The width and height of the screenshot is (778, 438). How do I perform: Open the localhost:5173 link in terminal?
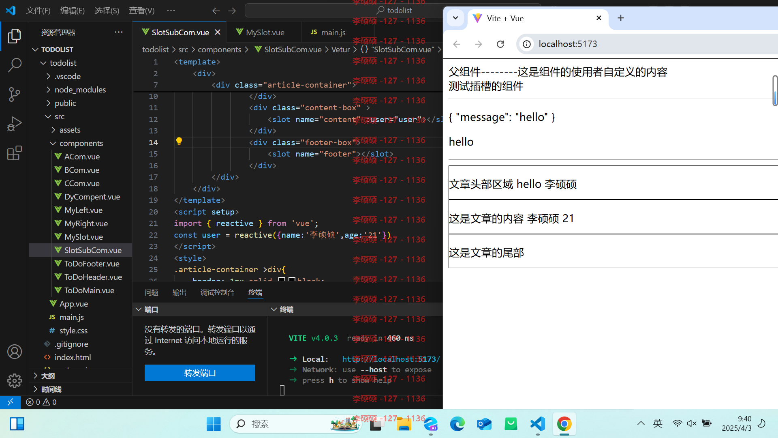pyautogui.click(x=391, y=359)
